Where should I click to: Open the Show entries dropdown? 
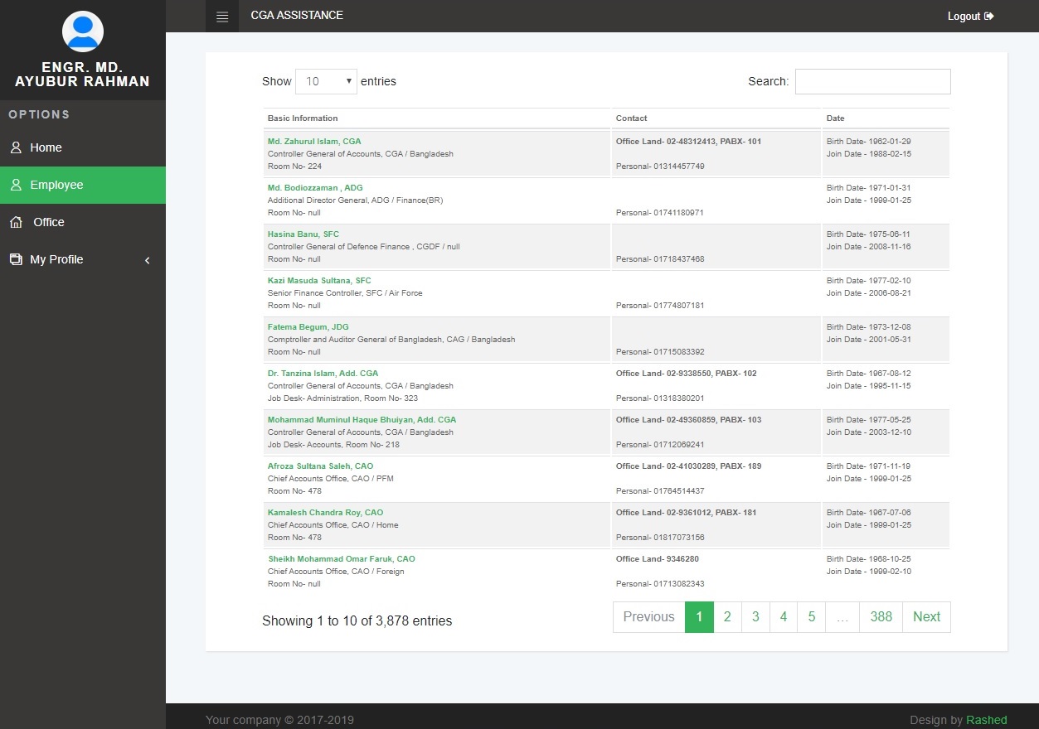326,81
